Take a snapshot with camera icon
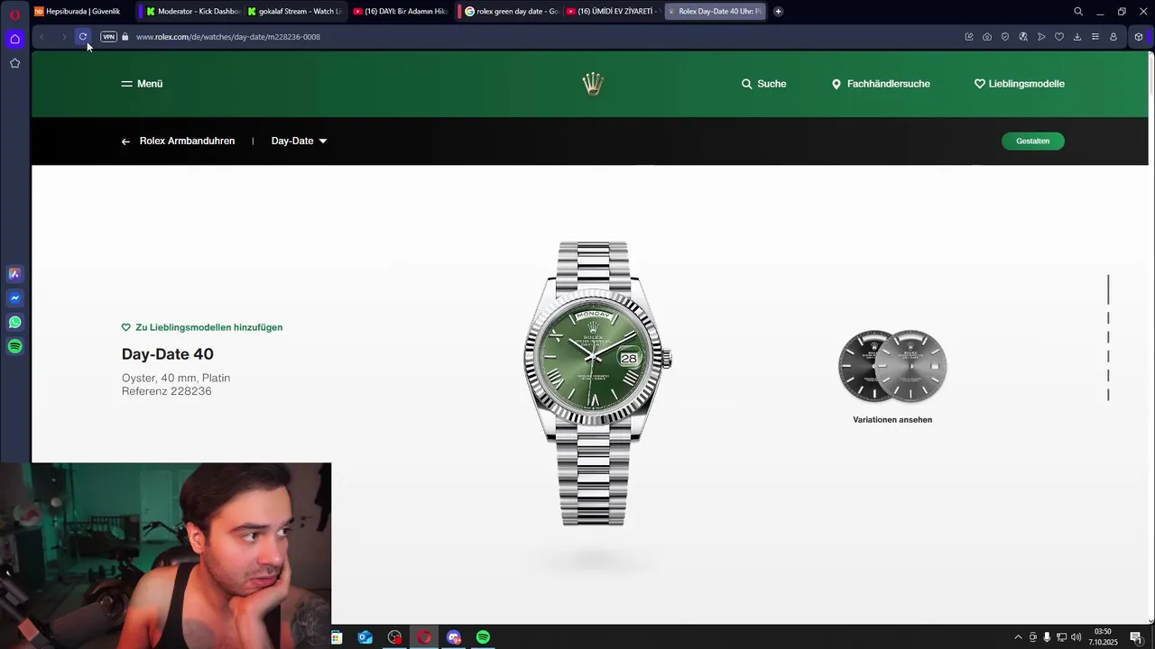1155x649 pixels. click(987, 37)
